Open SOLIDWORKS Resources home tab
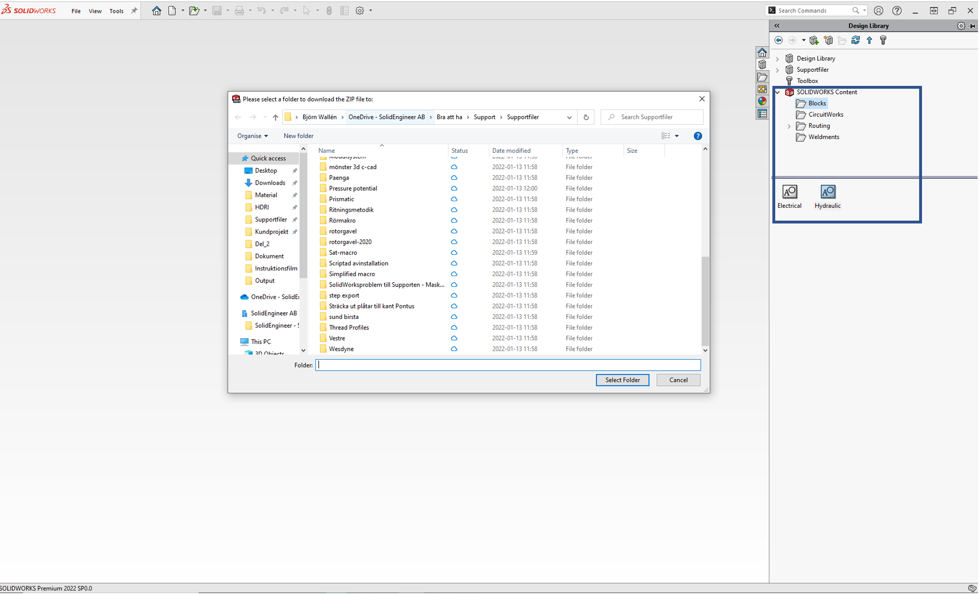Image resolution: width=979 pixels, height=595 pixels. pyautogui.click(x=762, y=53)
